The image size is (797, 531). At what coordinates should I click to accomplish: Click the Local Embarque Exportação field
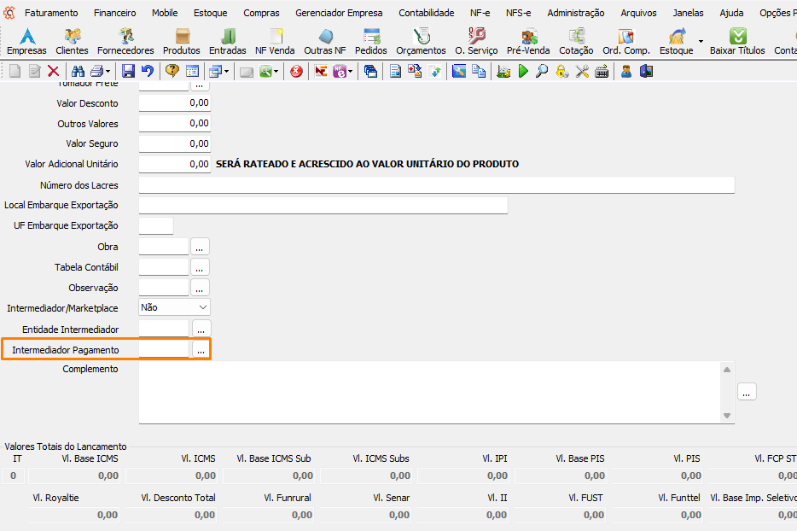[323, 206]
